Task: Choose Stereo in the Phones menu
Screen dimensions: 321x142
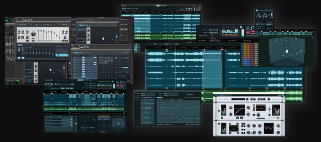Action: pos(213,37)
